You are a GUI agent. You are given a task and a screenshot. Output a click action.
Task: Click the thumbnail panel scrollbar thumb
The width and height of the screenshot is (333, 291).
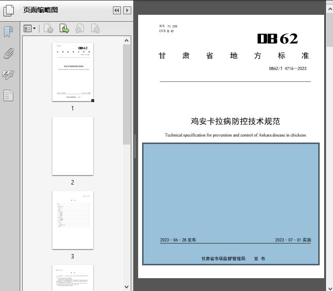click(x=127, y=94)
